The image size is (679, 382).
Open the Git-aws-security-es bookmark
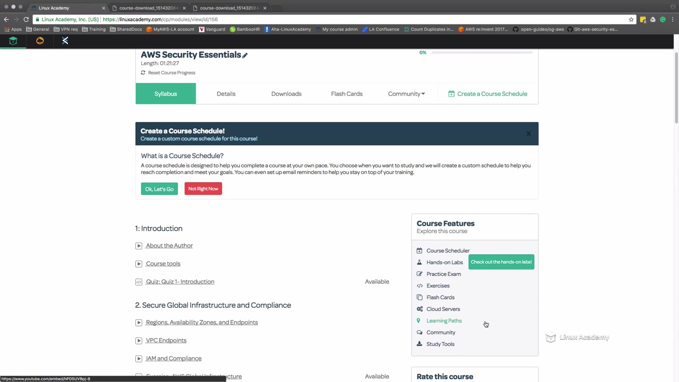coord(593,29)
